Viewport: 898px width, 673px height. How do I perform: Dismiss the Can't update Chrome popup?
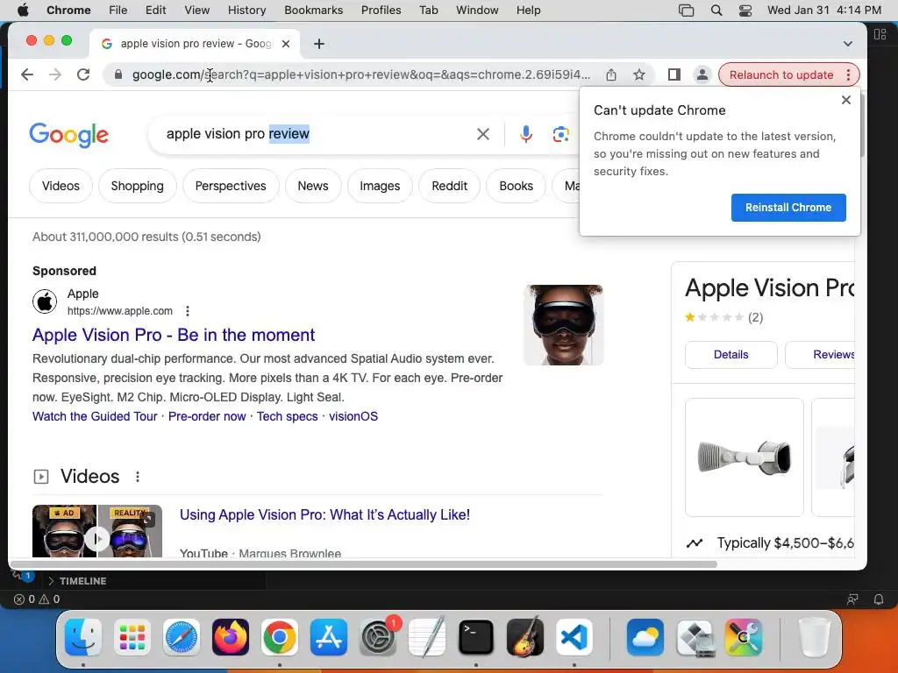click(846, 100)
